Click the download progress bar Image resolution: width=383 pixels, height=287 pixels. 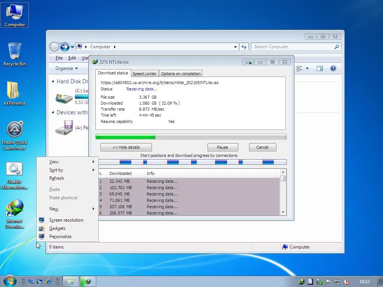[x=191, y=136]
